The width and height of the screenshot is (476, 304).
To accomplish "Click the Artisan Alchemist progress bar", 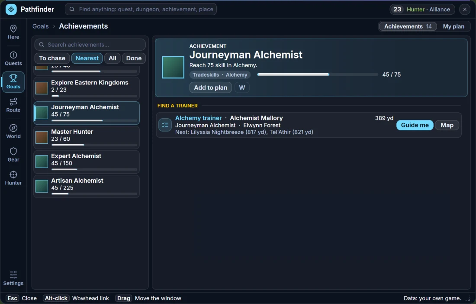I will tap(94, 194).
